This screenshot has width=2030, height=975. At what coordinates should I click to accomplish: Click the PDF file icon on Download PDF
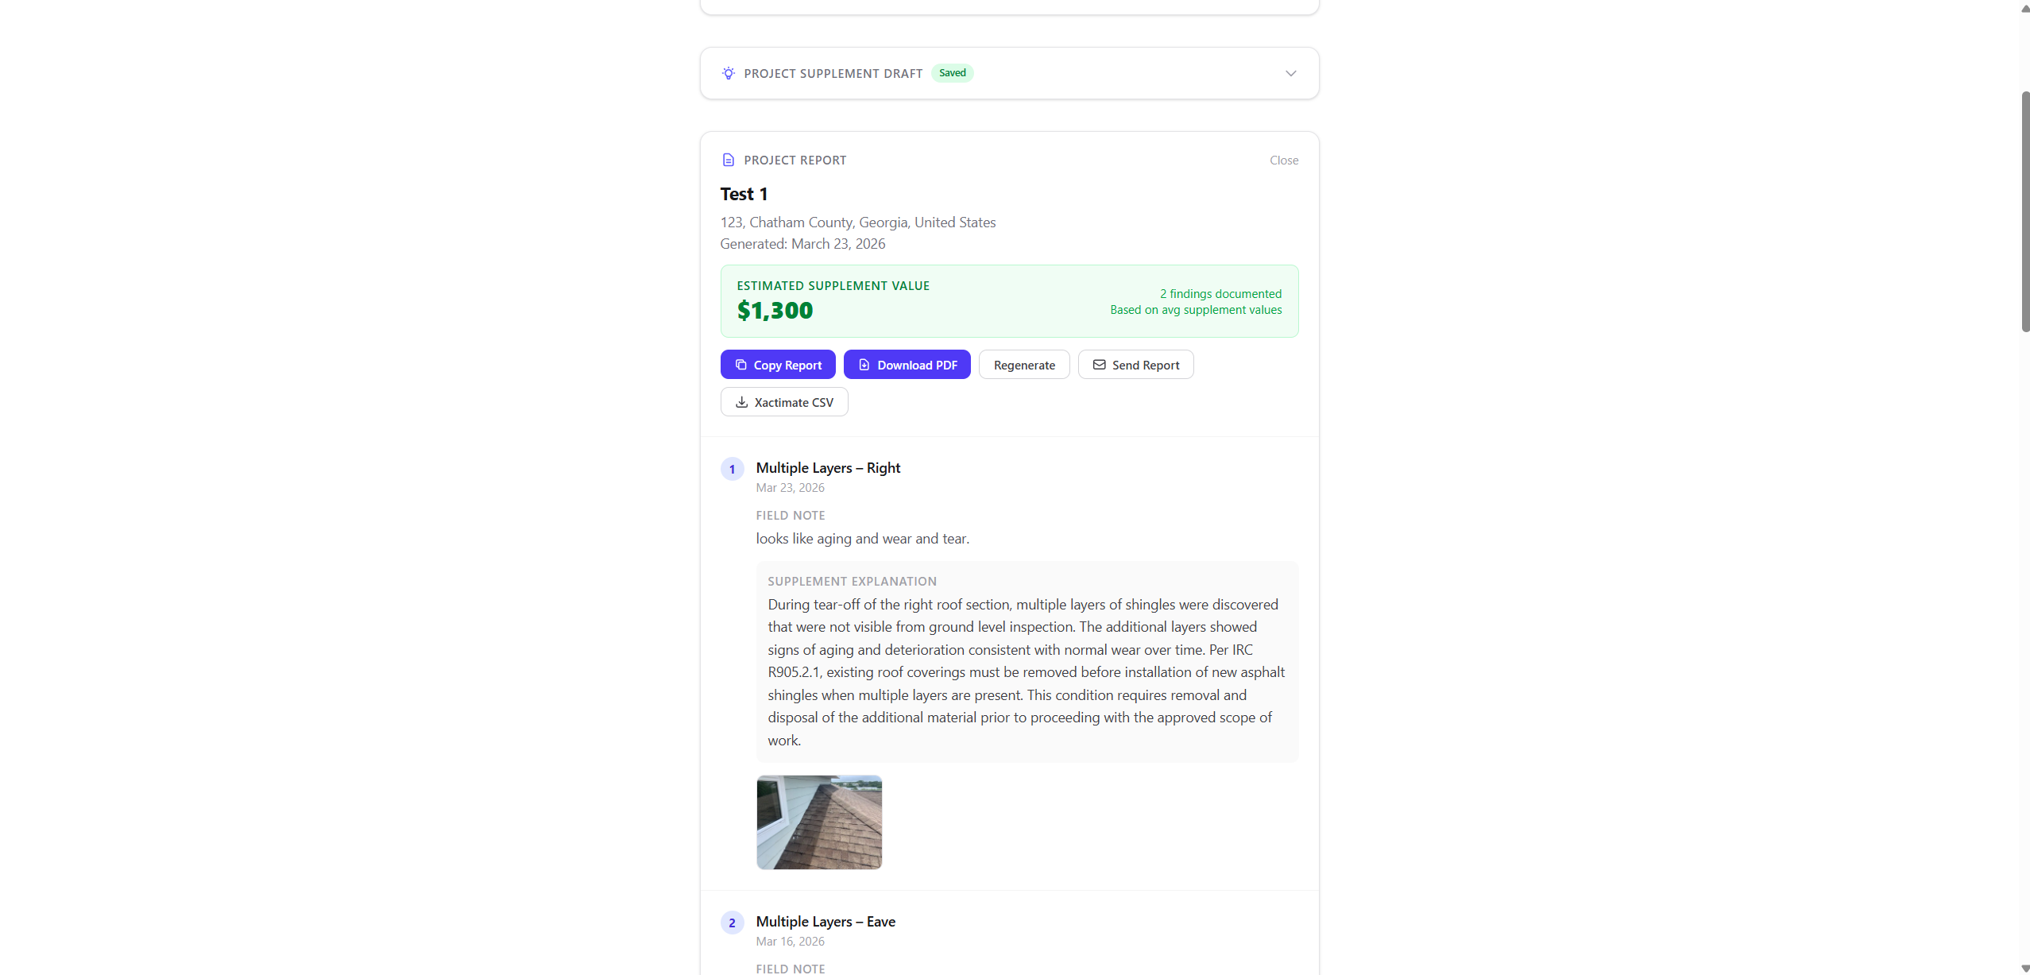(x=864, y=365)
